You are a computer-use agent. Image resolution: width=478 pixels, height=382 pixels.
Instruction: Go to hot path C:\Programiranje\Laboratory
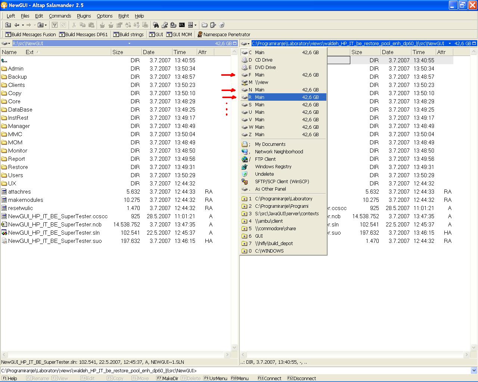coord(283,198)
